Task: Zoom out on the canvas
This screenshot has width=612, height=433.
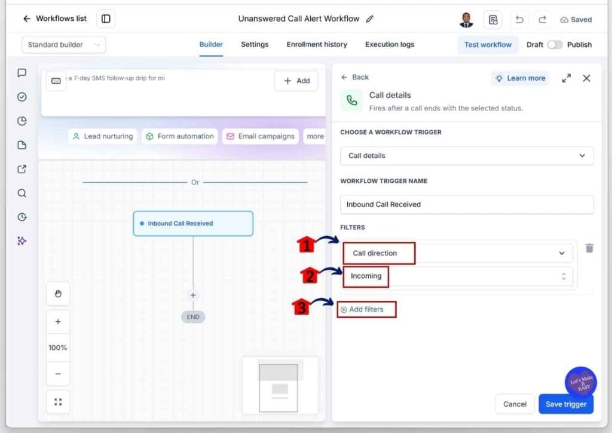Action: pos(58,374)
